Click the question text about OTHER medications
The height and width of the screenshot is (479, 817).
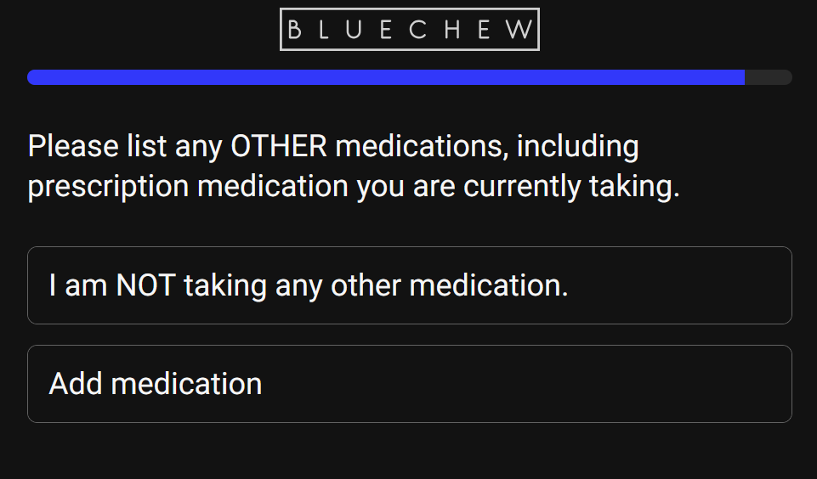tap(354, 166)
